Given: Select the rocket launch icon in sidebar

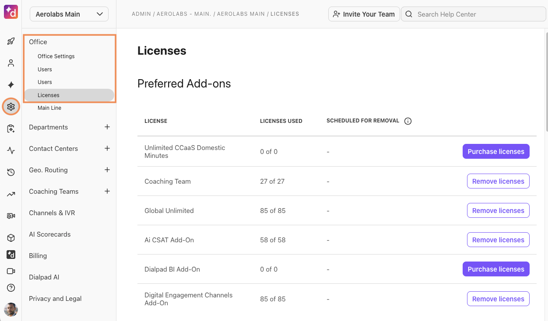Looking at the screenshot, I should [x=11, y=41].
